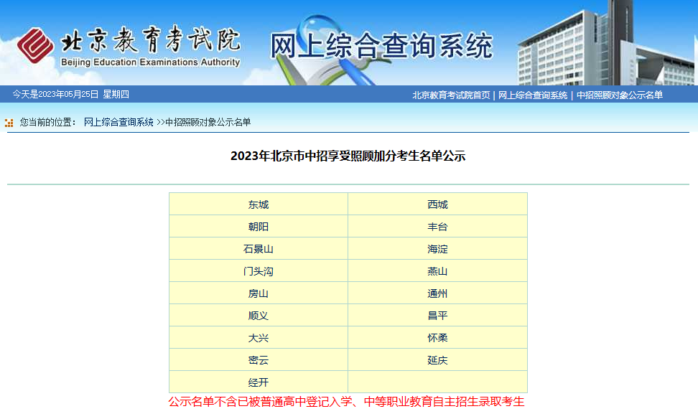View the 怀柔 district list
Viewport: 698px width, 419px height.
[437, 338]
